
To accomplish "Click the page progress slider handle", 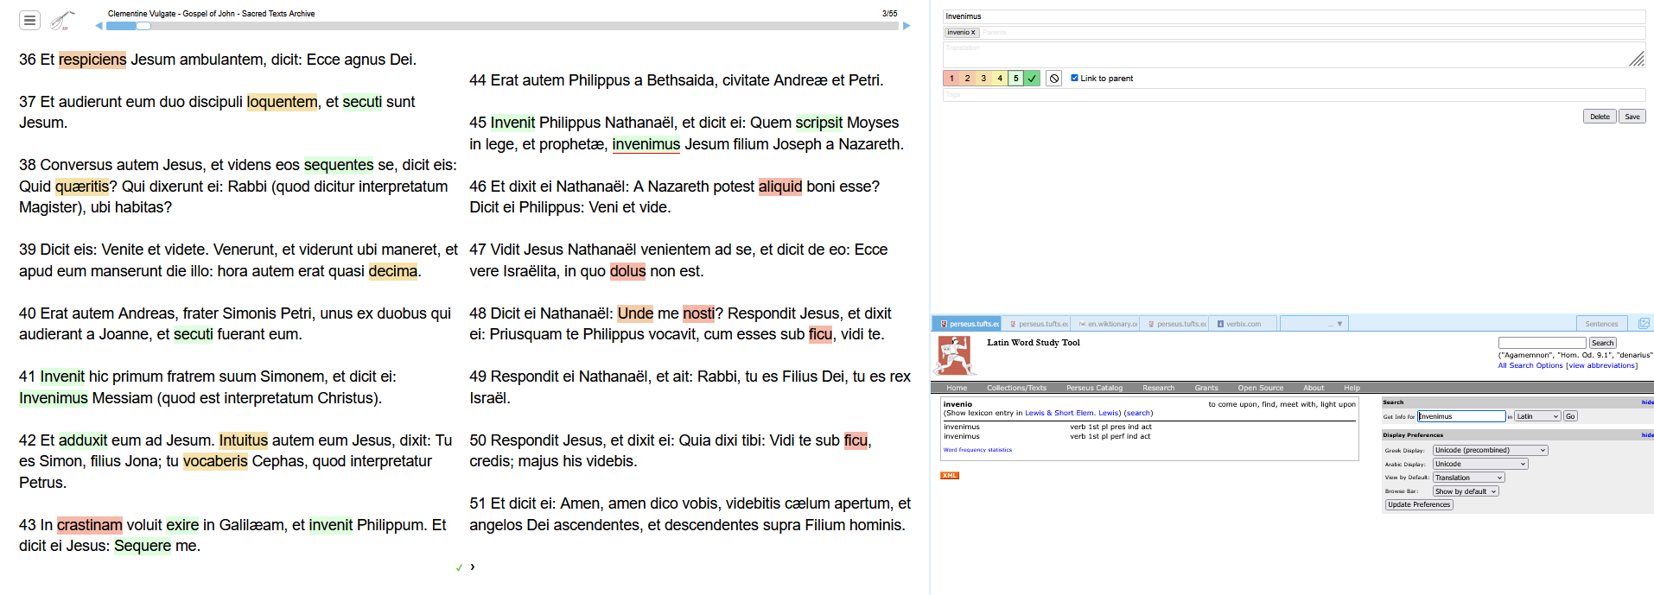I will [x=143, y=26].
